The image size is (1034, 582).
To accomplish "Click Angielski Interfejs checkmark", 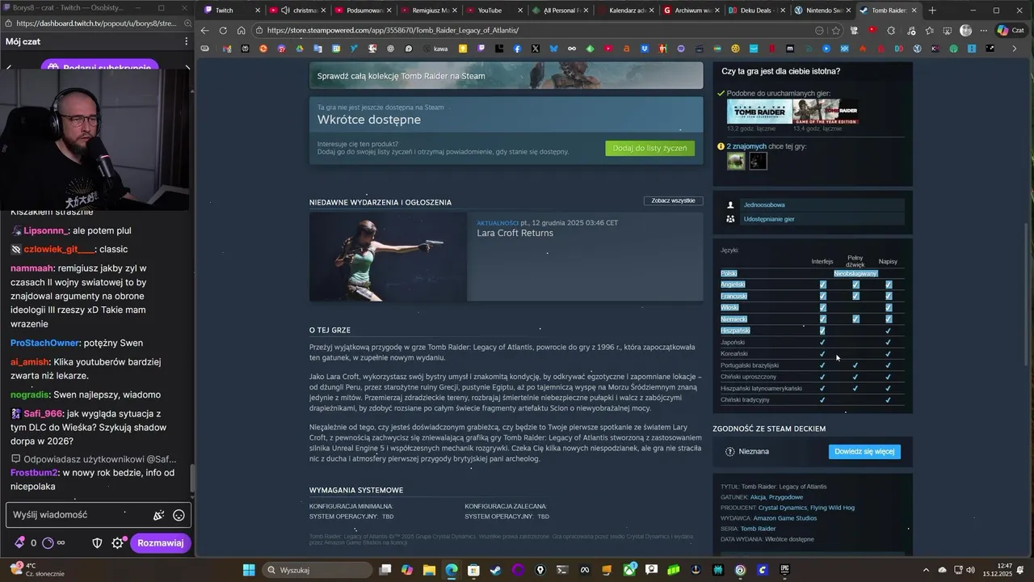I will click(822, 285).
